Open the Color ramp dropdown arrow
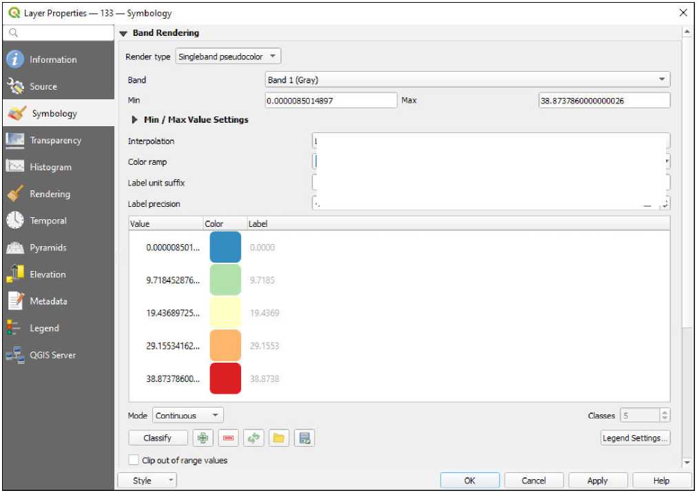 pos(667,161)
